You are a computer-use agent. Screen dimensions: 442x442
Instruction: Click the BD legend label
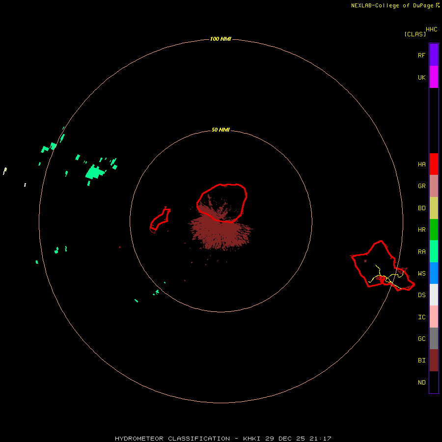tap(421, 208)
